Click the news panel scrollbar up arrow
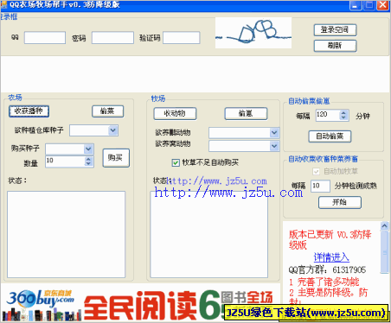 (x=384, y=226)
